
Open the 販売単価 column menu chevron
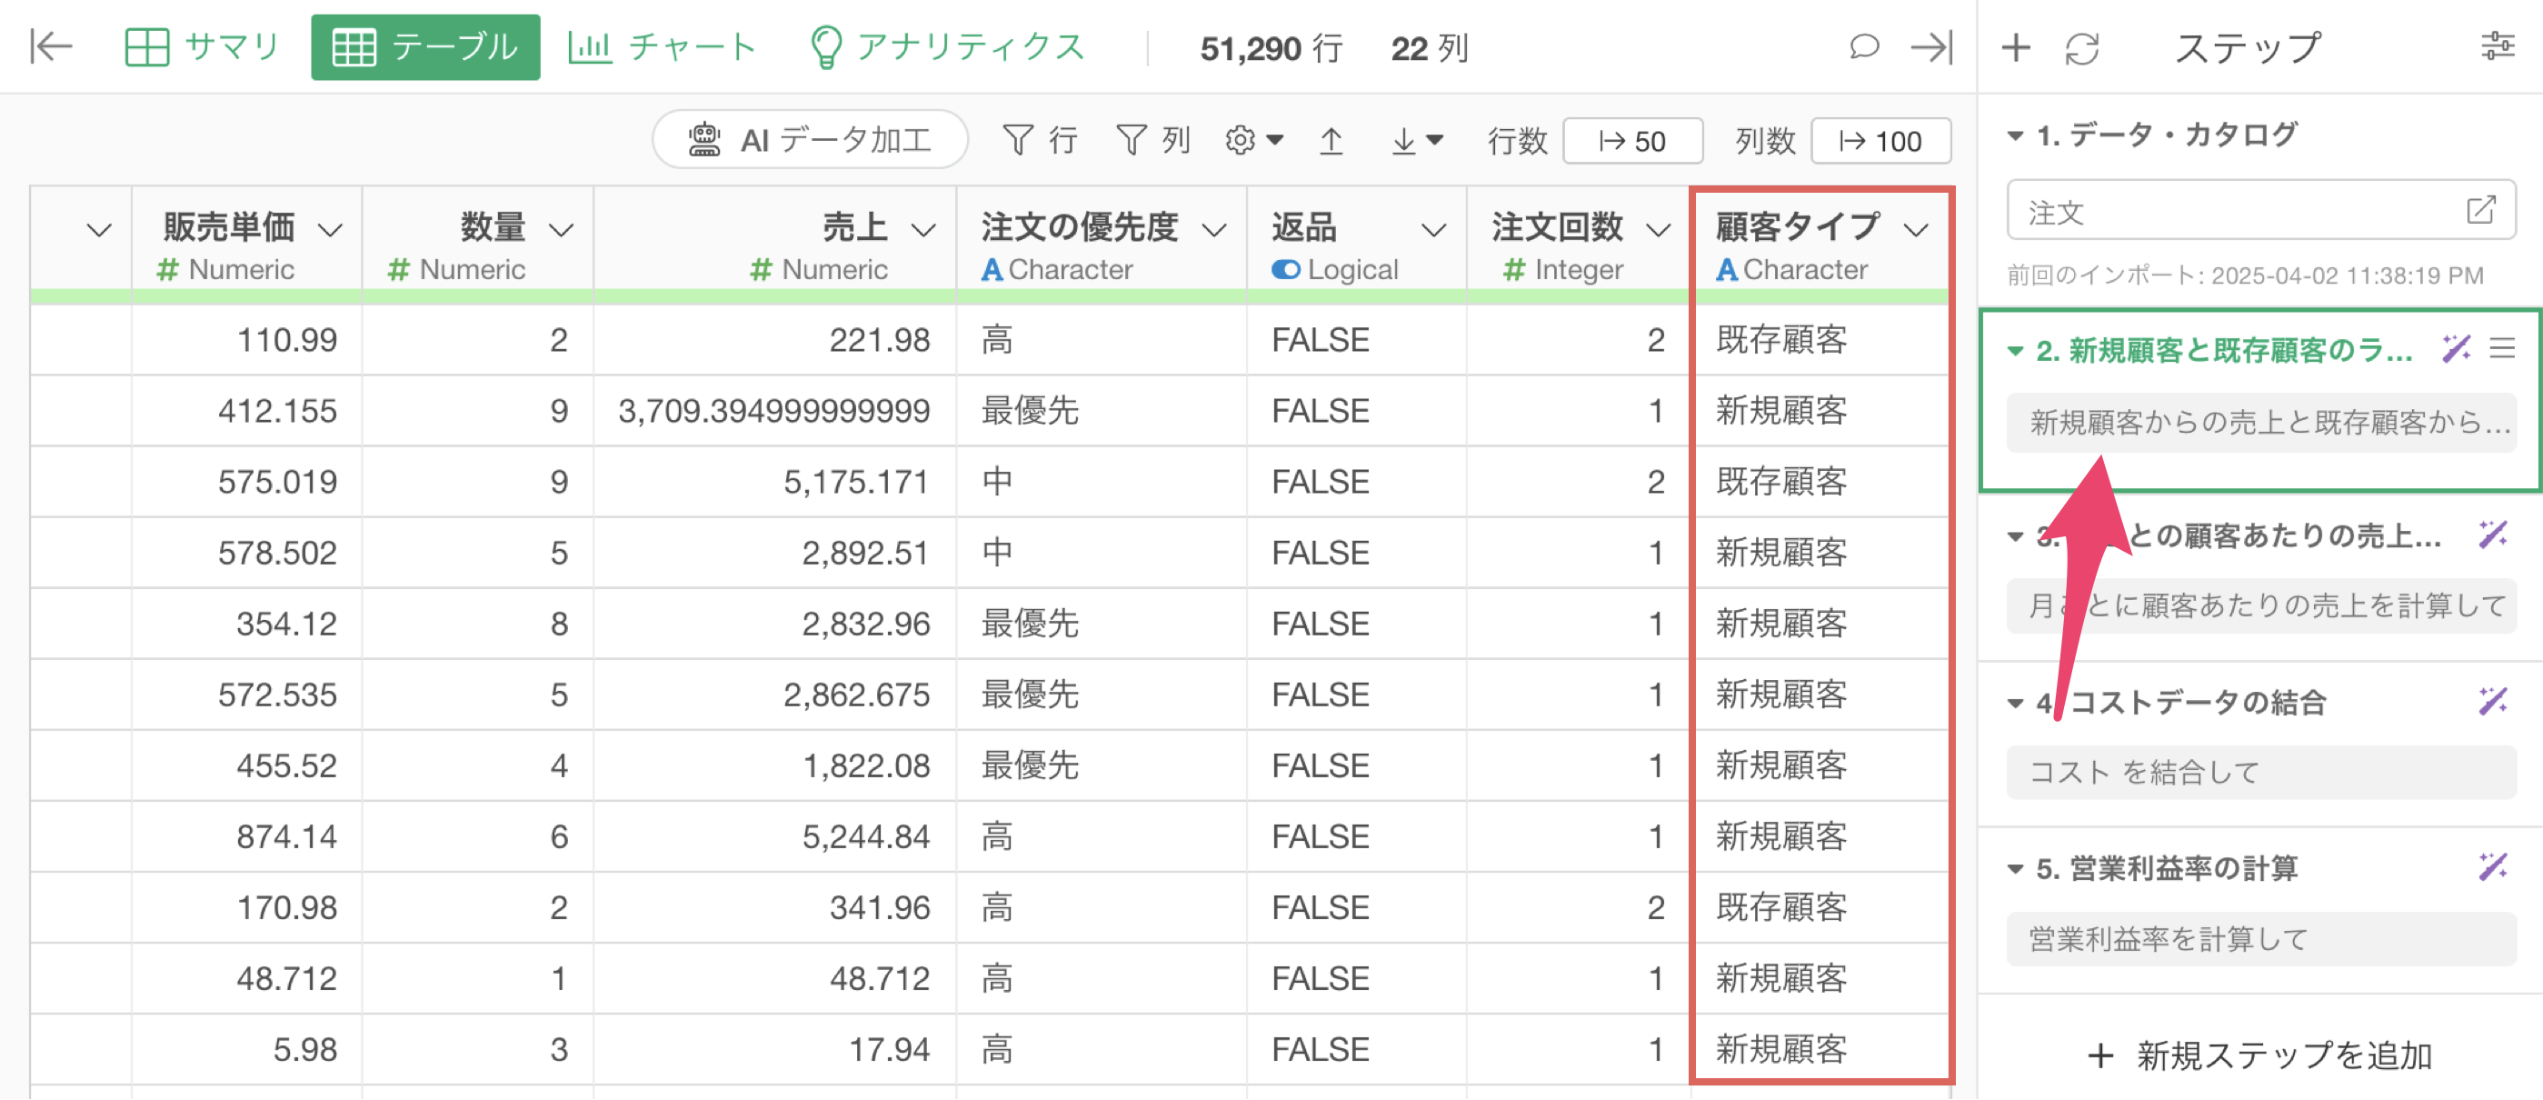(x=330, y=230)
